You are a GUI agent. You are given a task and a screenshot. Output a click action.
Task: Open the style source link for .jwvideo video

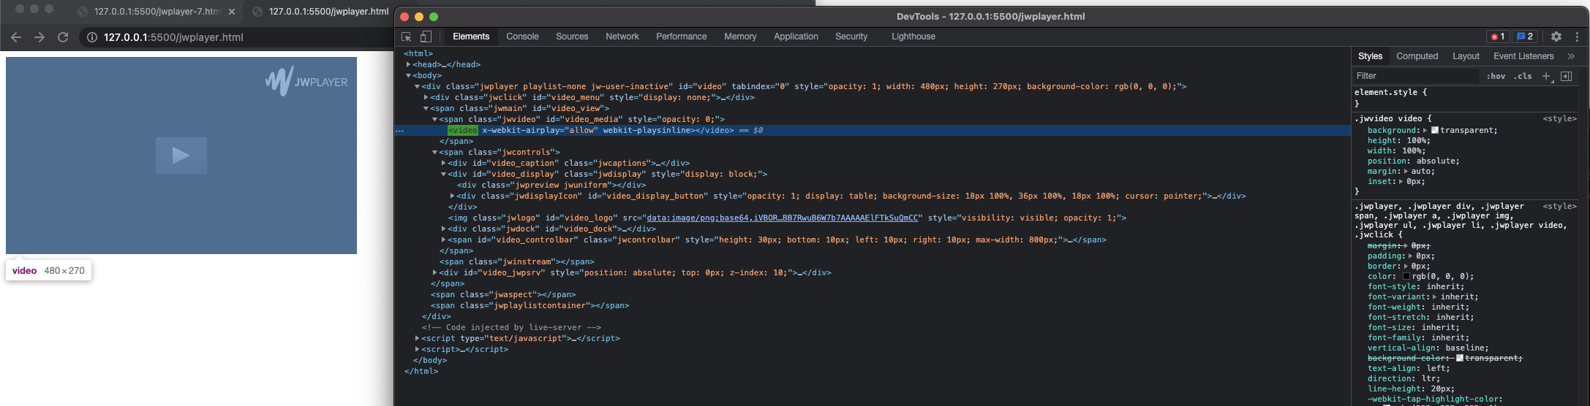tap(1559, 118)
